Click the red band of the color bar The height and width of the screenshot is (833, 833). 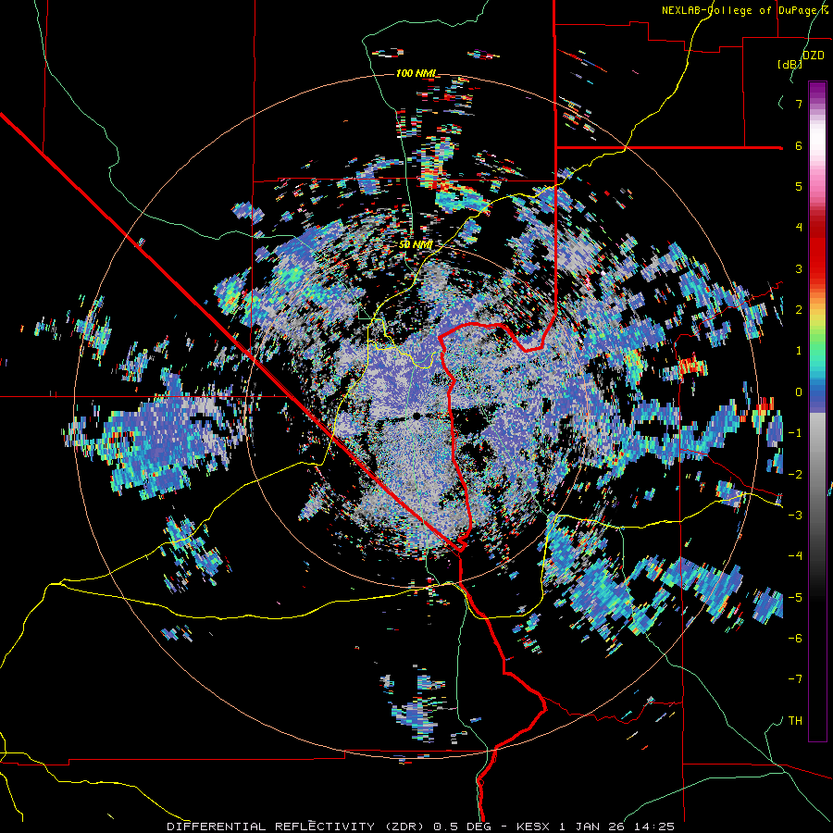coord(817,250)
